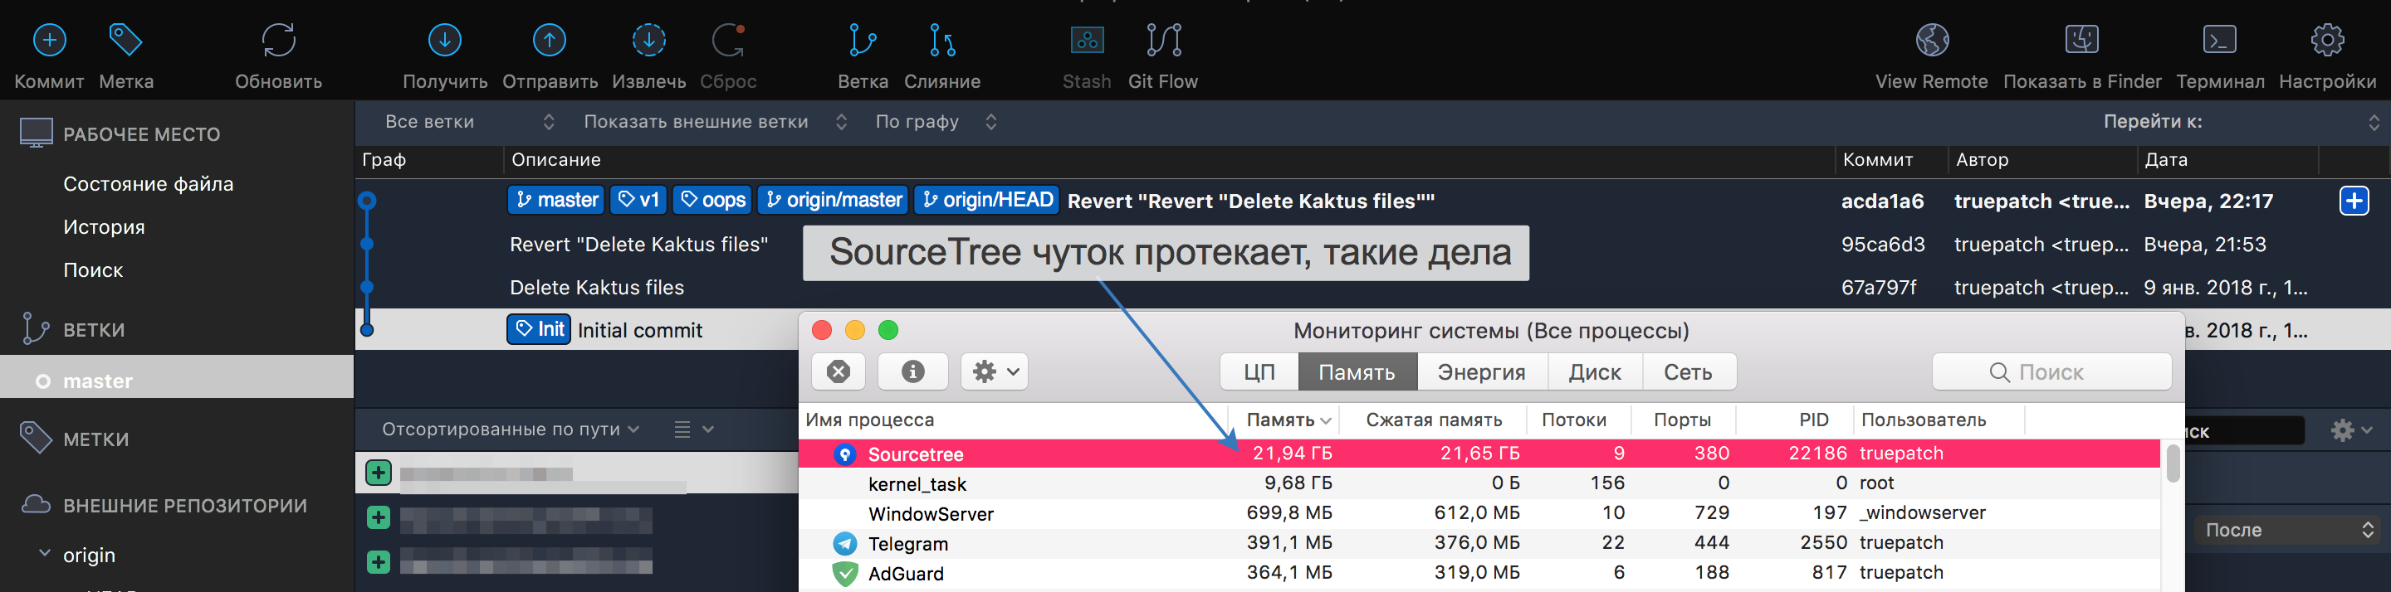Open Настройки gear icon
Image resolution: width=2391 pixels, height=592 pixels.
point(2327,40)
